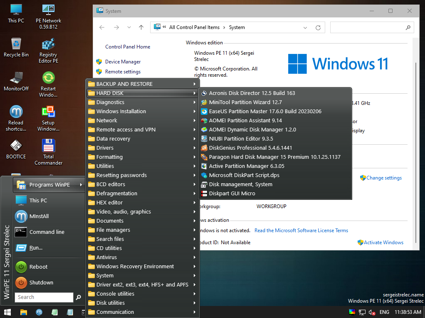Click Shutdown in start menu

pyautogui.click(x=49, y=283)
